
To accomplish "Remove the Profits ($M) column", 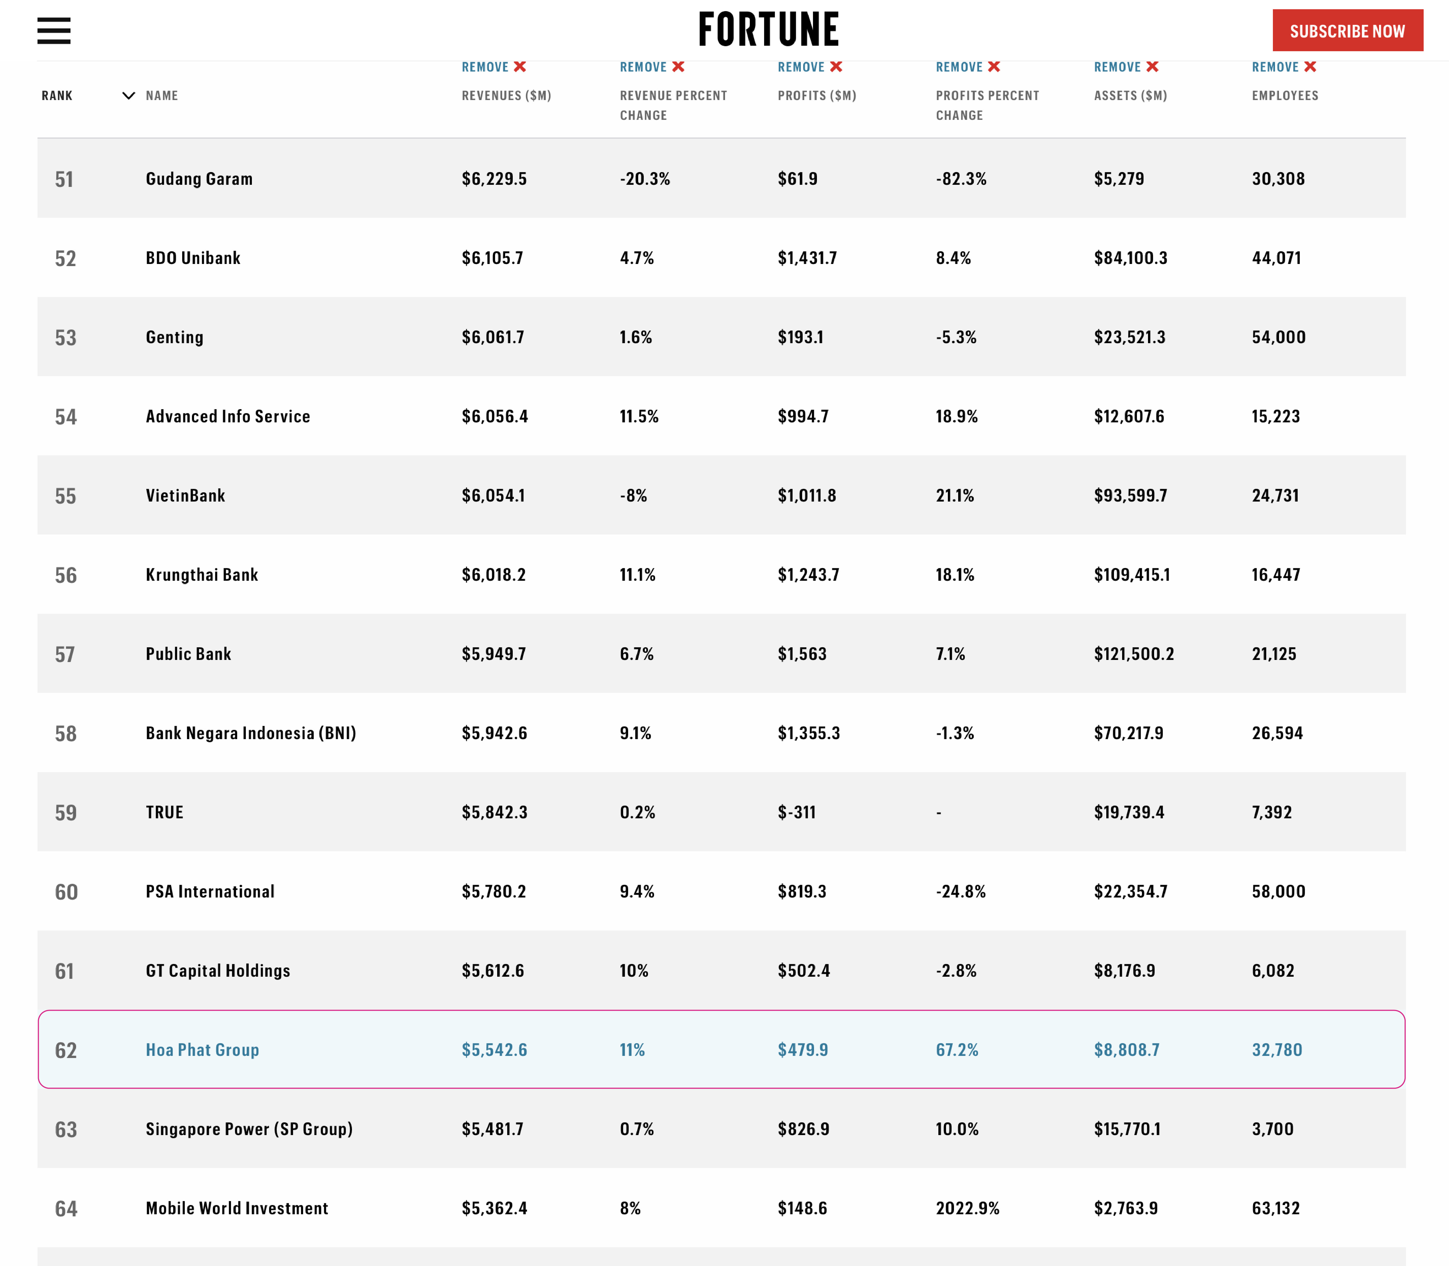I will pyautogui.click(x=810, y=67).
